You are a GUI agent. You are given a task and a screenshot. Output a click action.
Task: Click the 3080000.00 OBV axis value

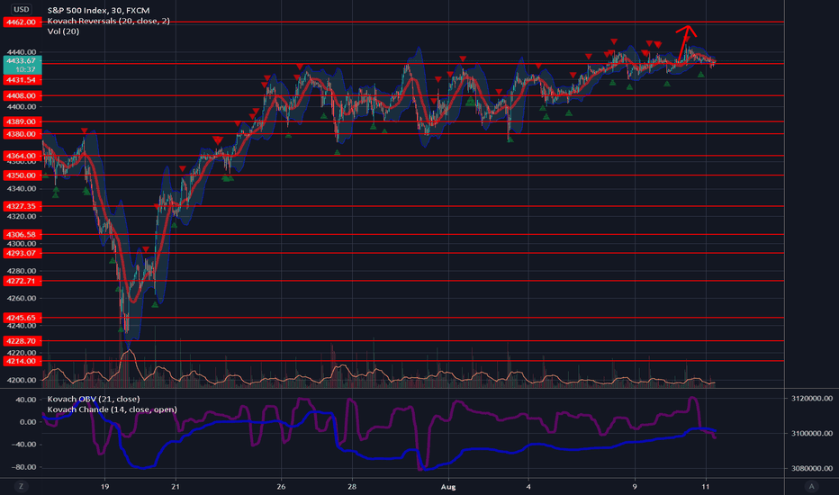812,468
